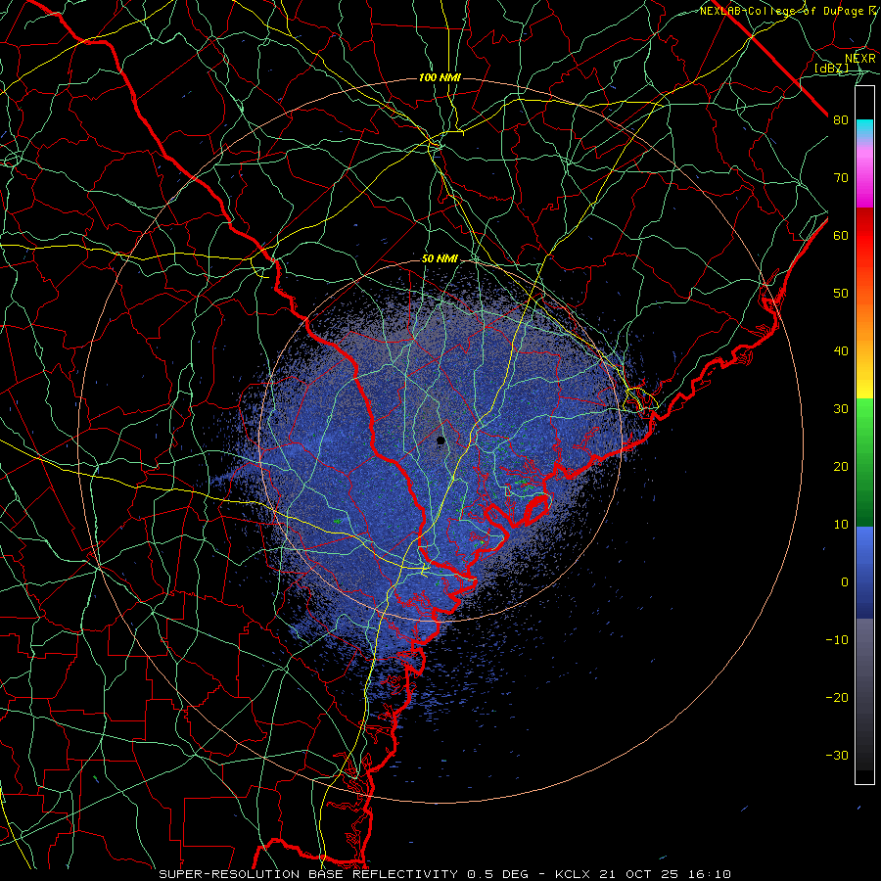Click the 40 value on the color scale
Viewport: 881px width, 881px height.
(x=841, y=351)
